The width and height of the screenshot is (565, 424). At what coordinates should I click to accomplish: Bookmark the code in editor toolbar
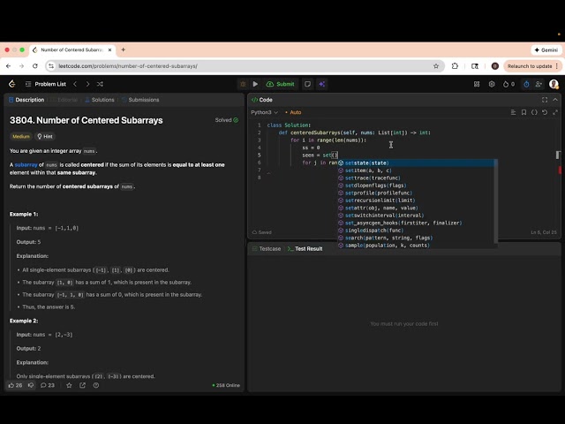point(524,112)
